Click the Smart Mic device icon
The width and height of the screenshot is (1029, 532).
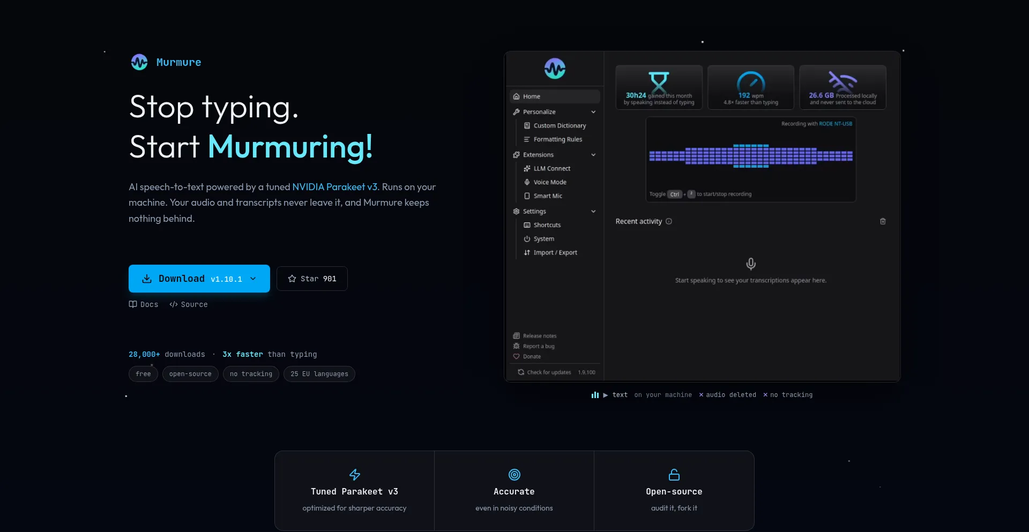[527, 196]
